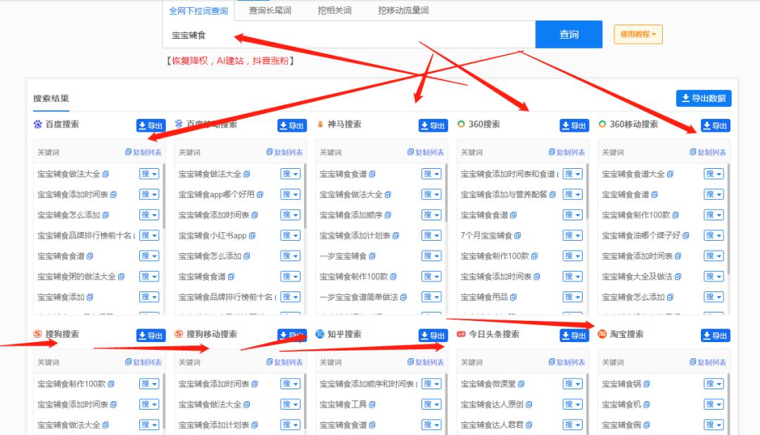Click copy icon beside 宝宝辅食食谱大全 keyword
The height and width of the screenshot is (435, 760).
(x=671, y=172)
